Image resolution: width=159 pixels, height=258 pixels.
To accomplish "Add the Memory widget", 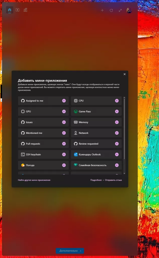I will (117, 122).
